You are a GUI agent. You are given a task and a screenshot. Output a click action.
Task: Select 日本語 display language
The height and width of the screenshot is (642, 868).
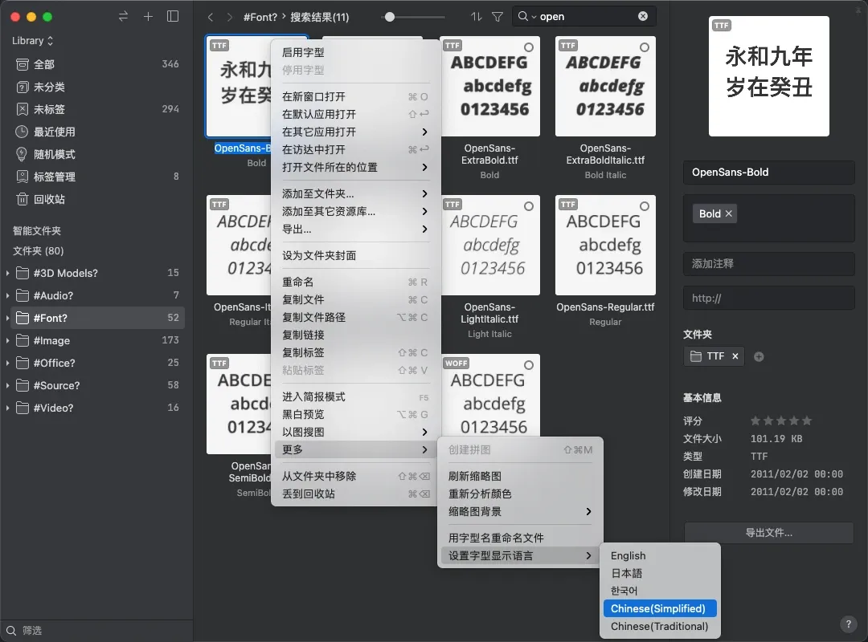(x=660, y=574)
